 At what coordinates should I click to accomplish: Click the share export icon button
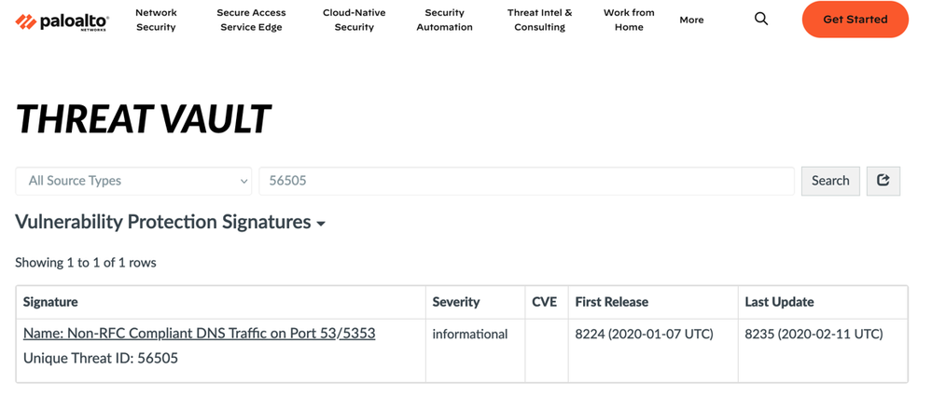[883, 181]
